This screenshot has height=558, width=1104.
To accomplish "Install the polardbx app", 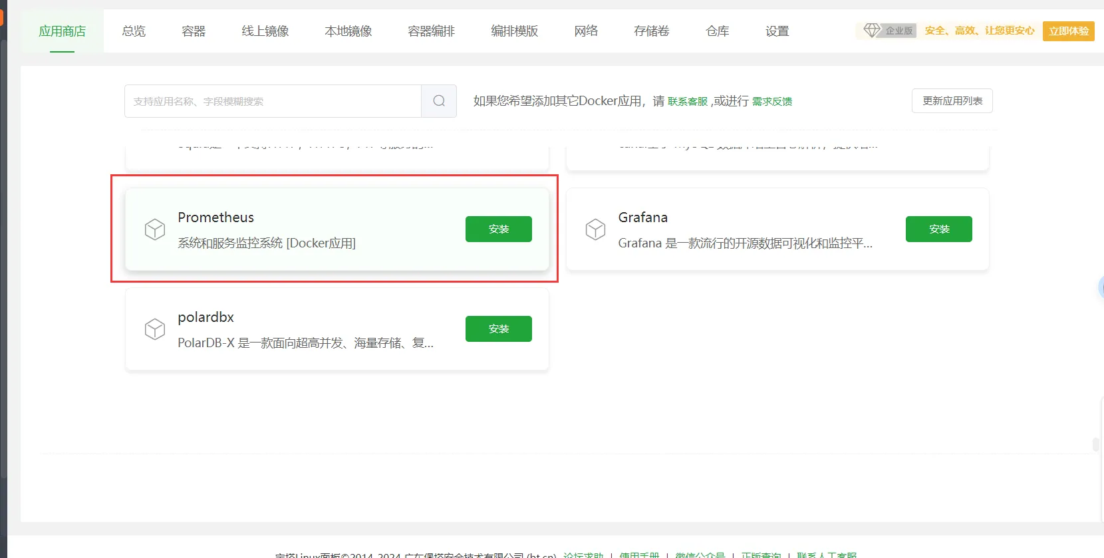I will pyautogui.click(x=499, y=329).
